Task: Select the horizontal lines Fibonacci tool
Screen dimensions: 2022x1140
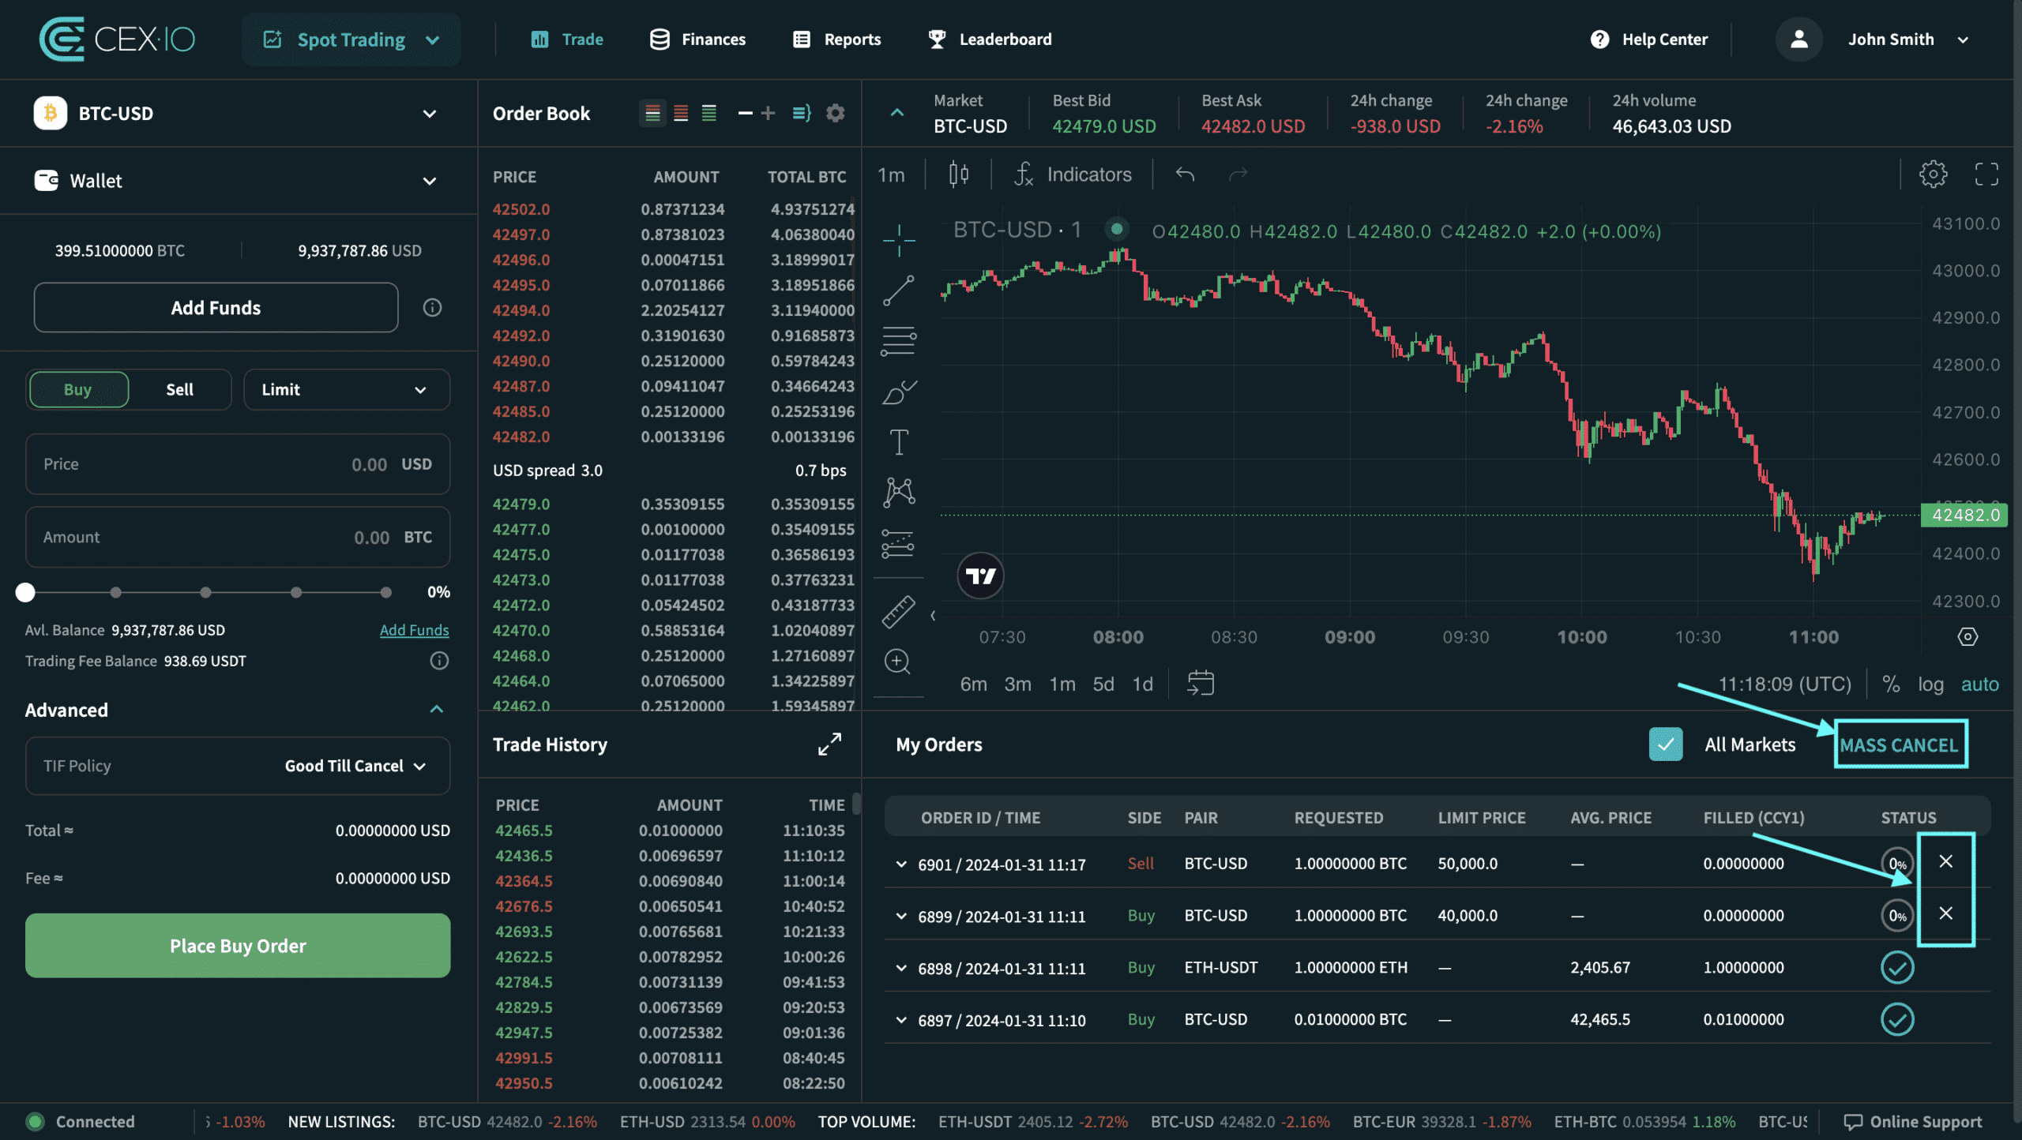Action: (899, 341)
